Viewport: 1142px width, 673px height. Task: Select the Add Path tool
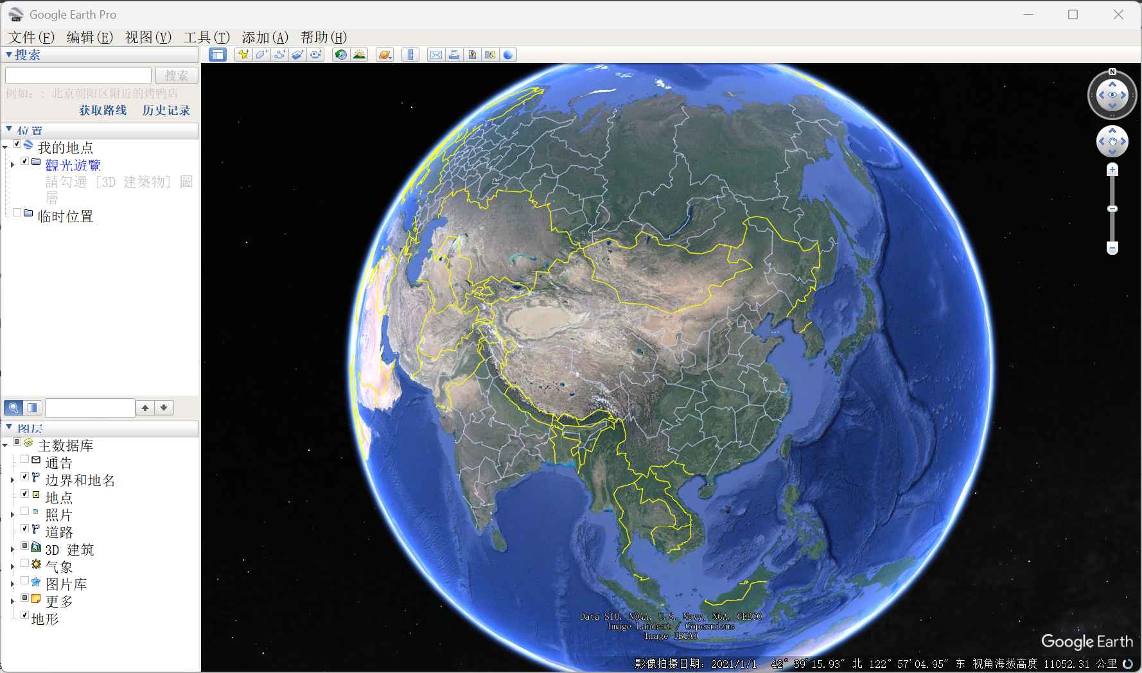tap(279, 55)
